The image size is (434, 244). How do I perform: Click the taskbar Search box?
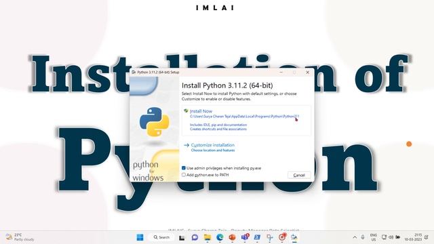(161, 237)
